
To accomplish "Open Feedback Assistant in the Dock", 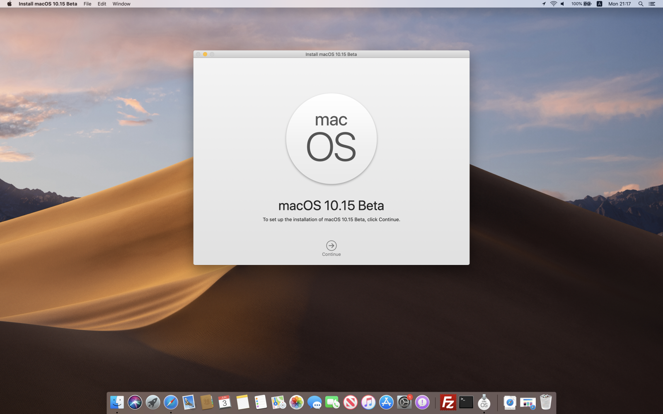I will [x=422, y=402].
